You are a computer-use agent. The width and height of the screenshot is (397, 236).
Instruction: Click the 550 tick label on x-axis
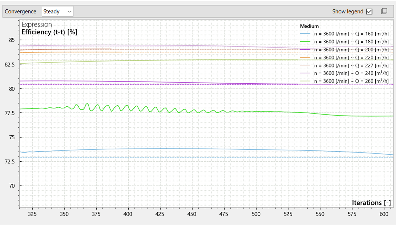pyautogui.click(x=320, y=214)
